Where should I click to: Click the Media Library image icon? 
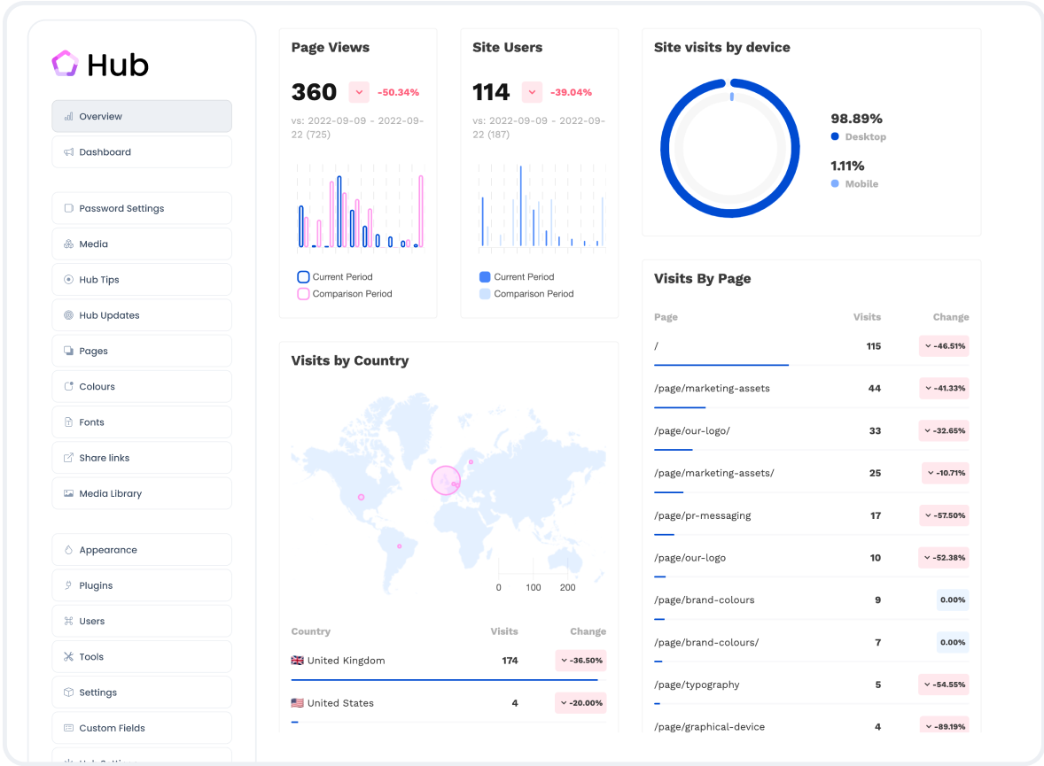pos(68,493)
